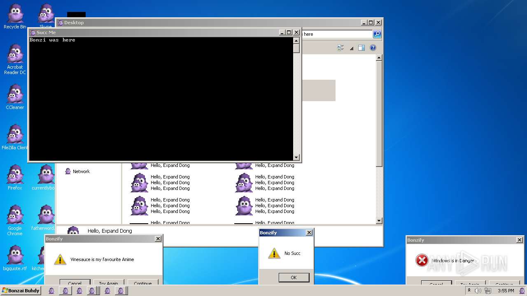
Task: Minimize the Desktop explorer window
Action: tap(364, 23)
